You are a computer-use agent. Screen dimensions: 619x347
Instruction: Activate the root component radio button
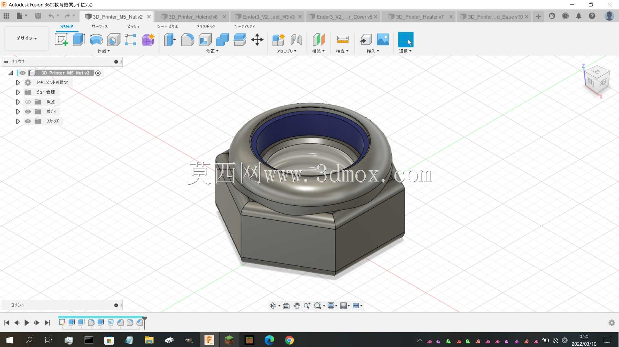98,73
